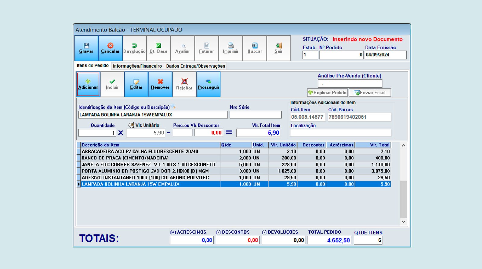This screenshot has width=482, height=269.
Task: Click the Nº Pedido field
Action: tap(341, 55)
